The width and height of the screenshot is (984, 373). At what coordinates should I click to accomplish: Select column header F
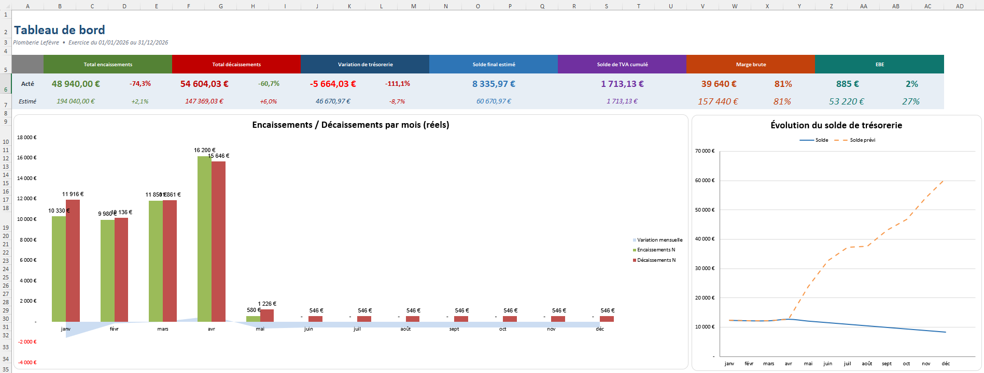click(189, 6)
